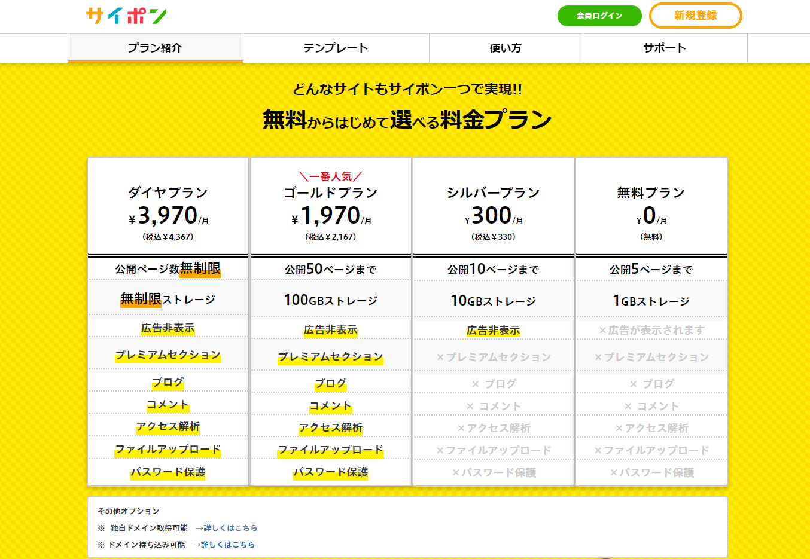Select the ゴールドプラン heading
810x559 pixels.
point(331,193)
